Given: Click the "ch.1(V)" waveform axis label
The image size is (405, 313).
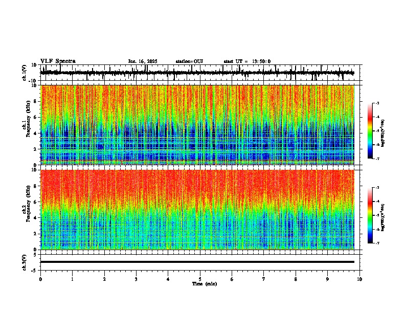Looking at the screenshot, I should coord(25,73).
